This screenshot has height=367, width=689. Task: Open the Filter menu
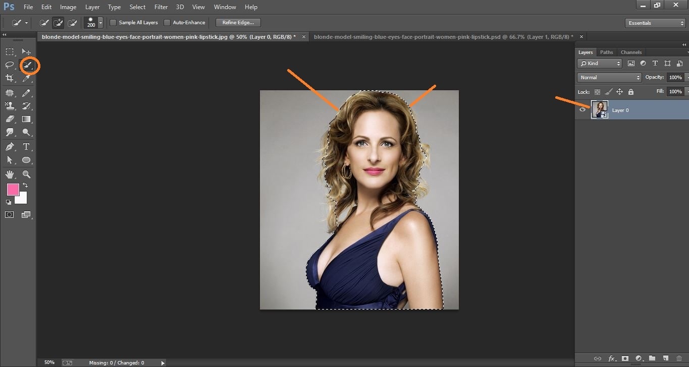point(161,7)
